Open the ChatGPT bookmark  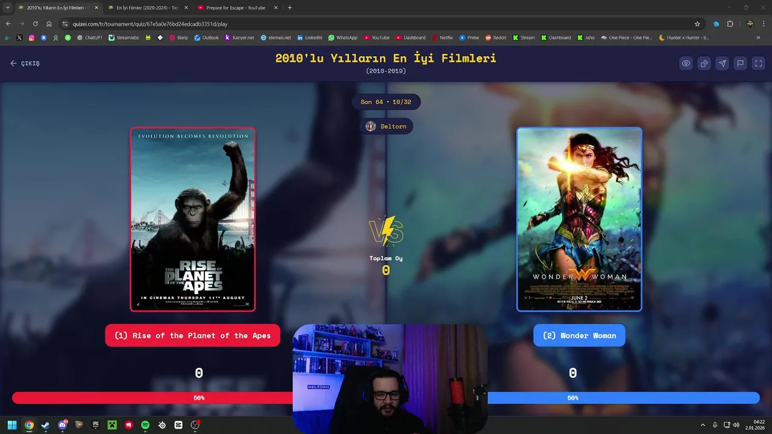(x=89, y=37)
